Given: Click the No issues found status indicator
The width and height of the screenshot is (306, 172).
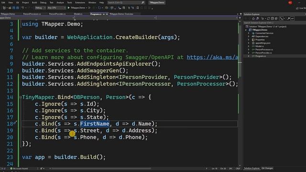Looking at the screenshot, I should point(19,169).
